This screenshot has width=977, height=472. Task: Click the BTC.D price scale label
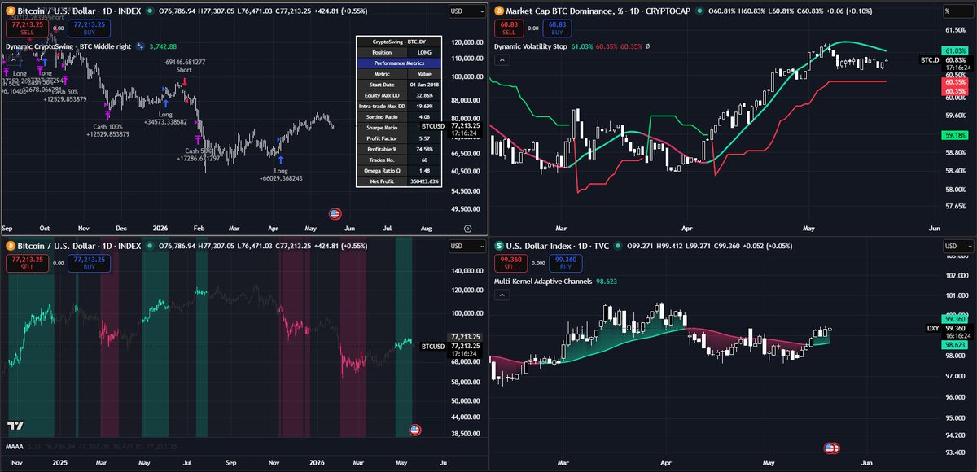pos(929,60)
